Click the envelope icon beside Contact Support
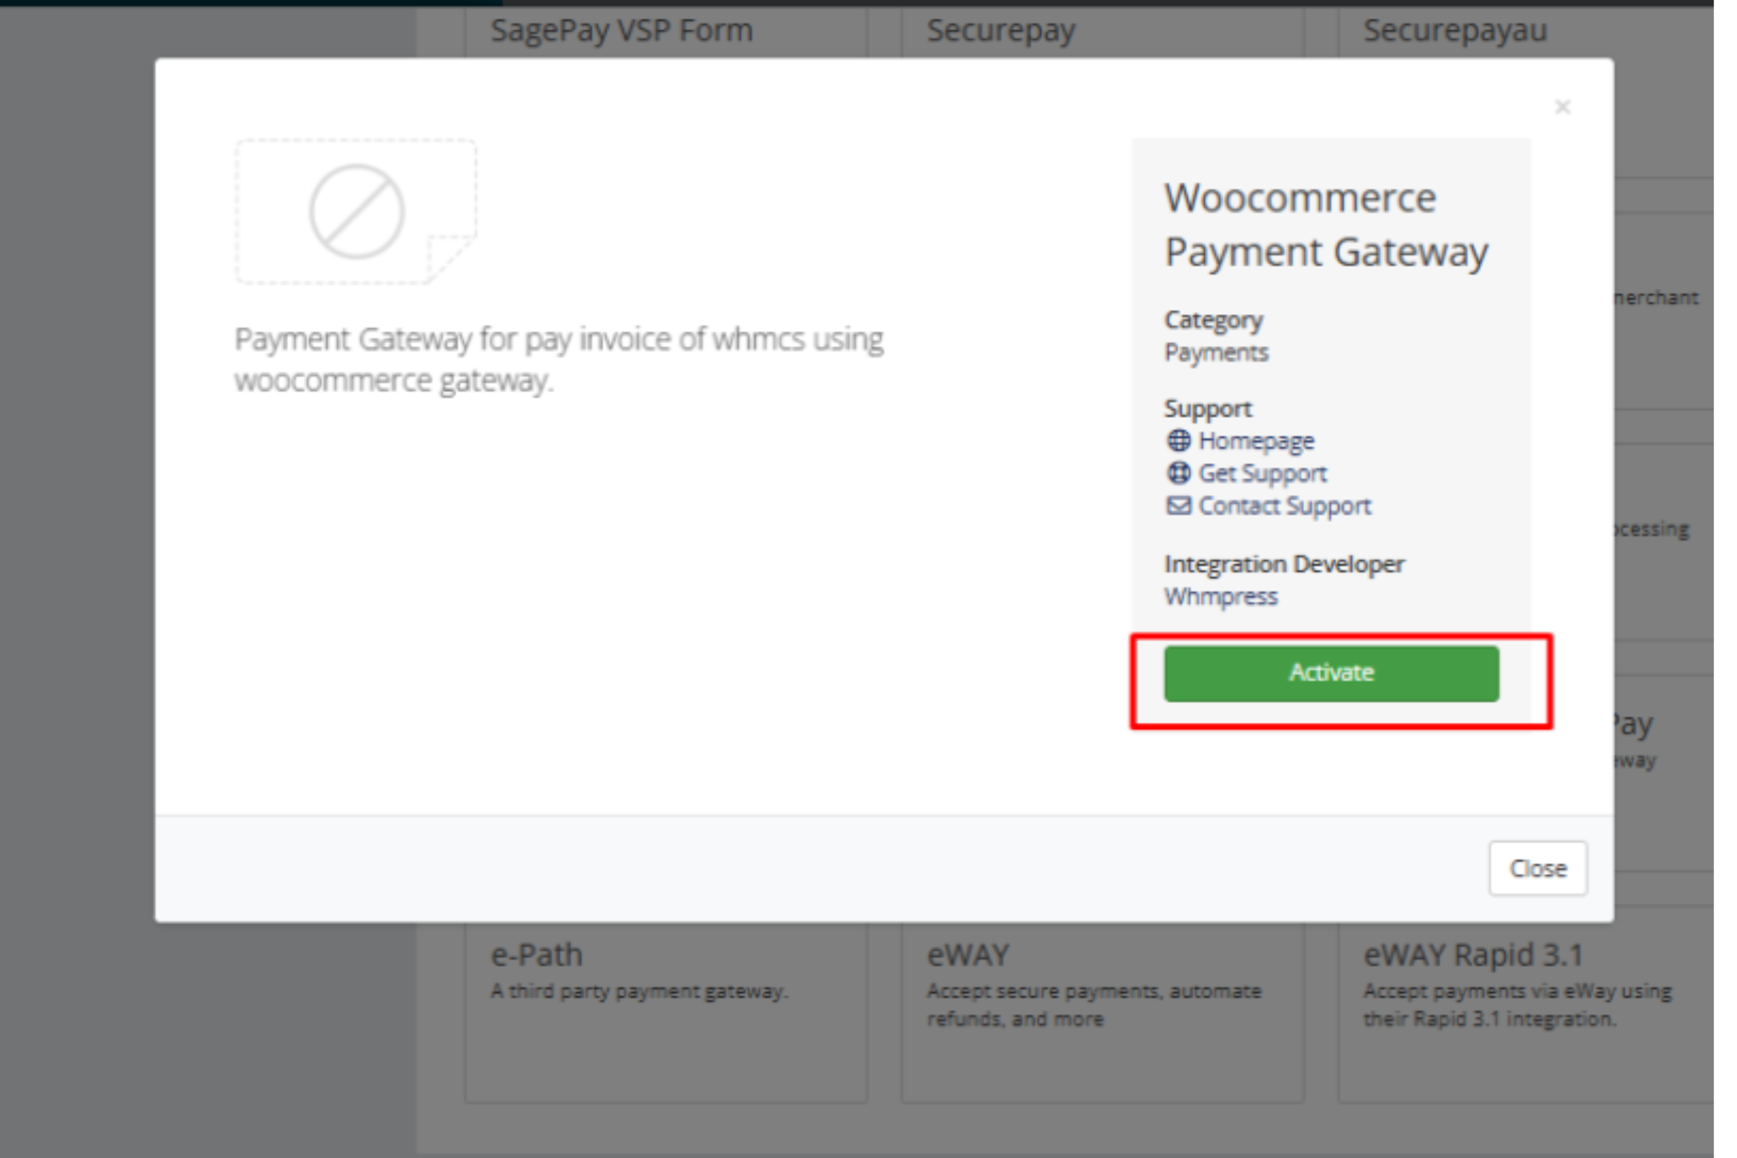The width and height of the screenshot is (1737, 1158). point(1178,506)
